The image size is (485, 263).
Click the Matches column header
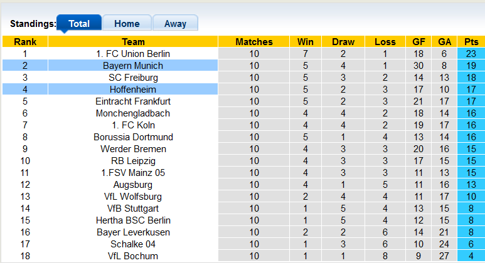coord(254,42)
